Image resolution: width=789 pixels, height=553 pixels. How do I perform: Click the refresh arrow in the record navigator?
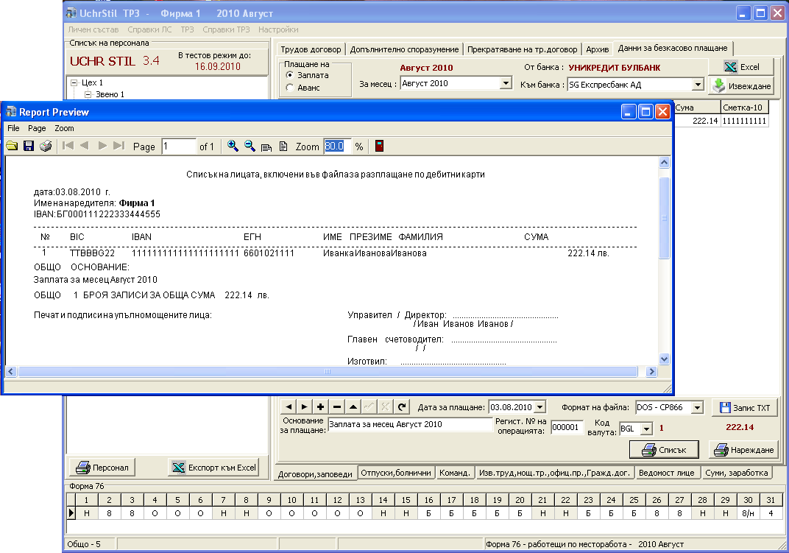pos(402,406)
